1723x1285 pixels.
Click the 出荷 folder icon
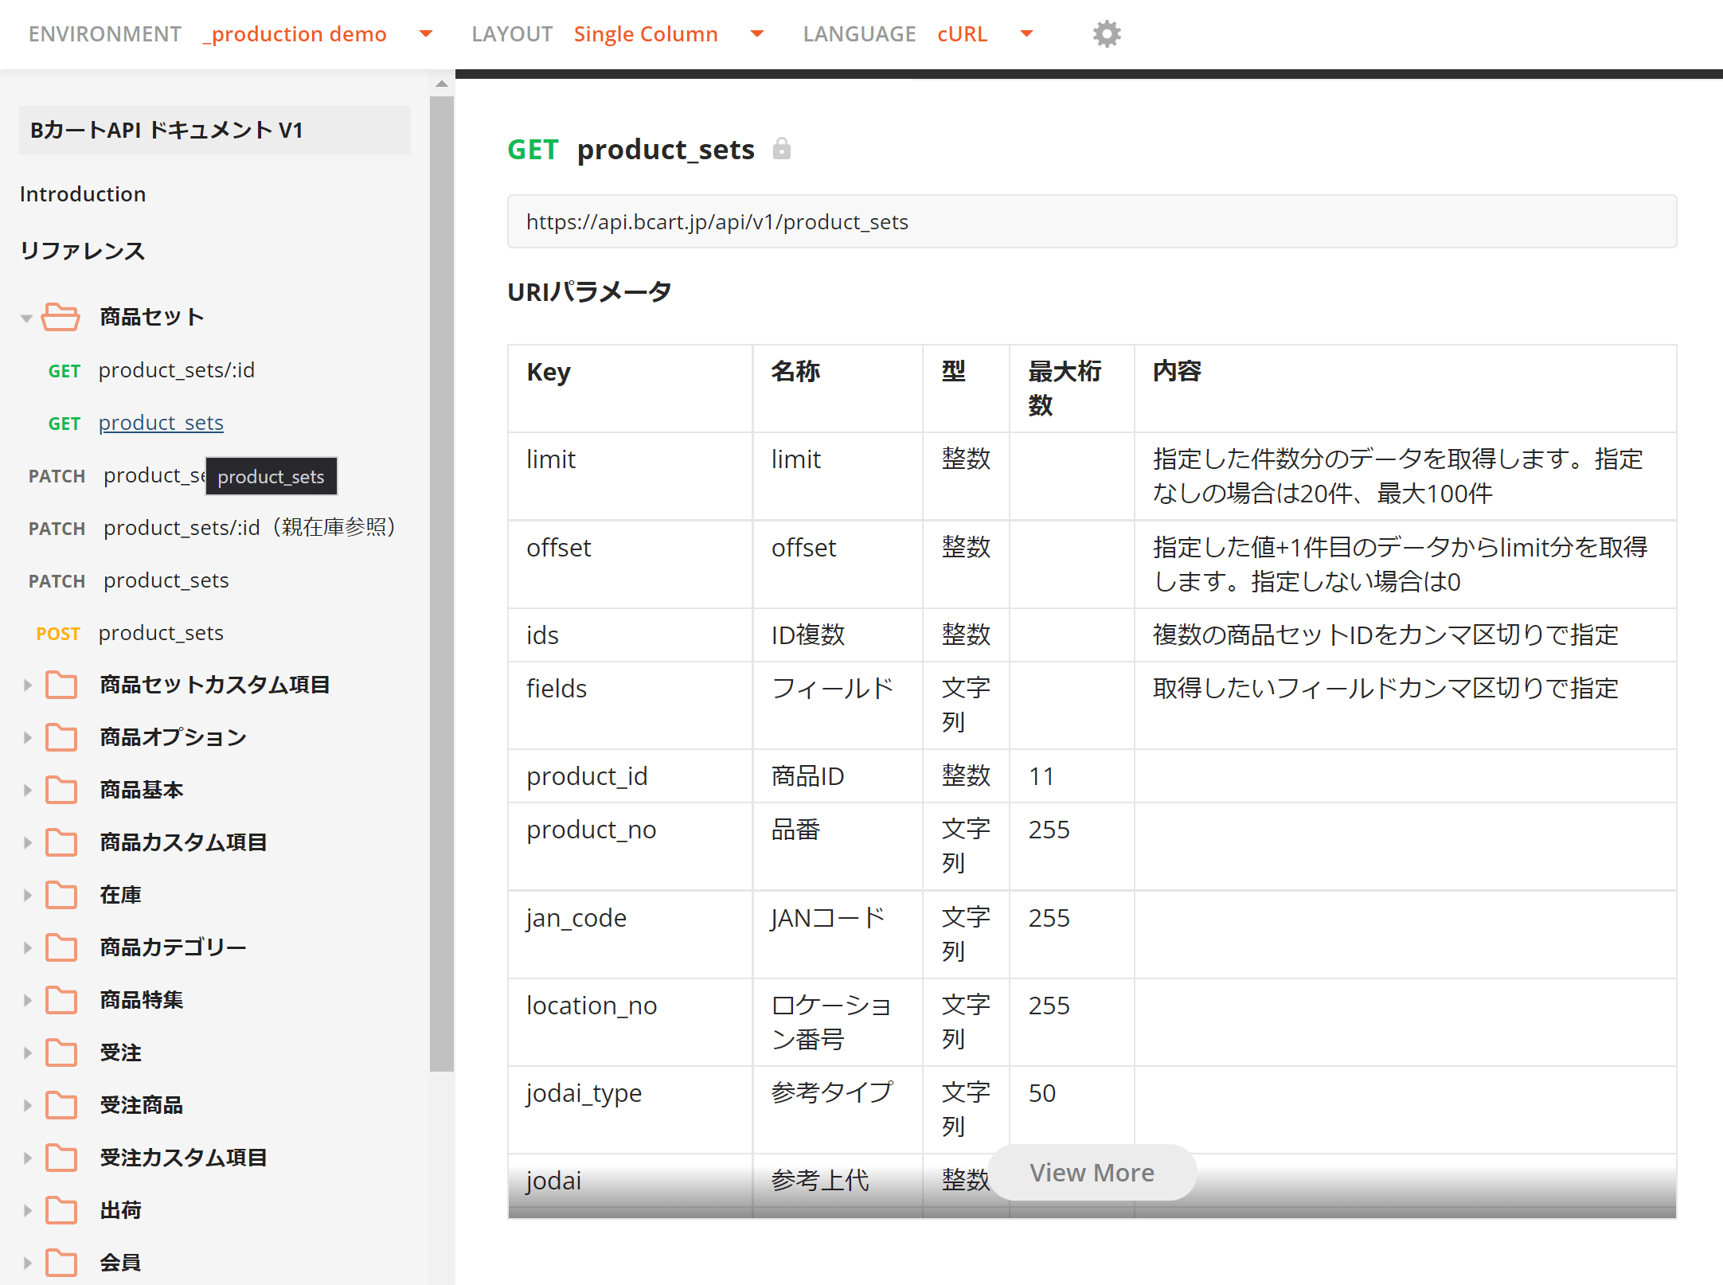(x=61, y=1210)
